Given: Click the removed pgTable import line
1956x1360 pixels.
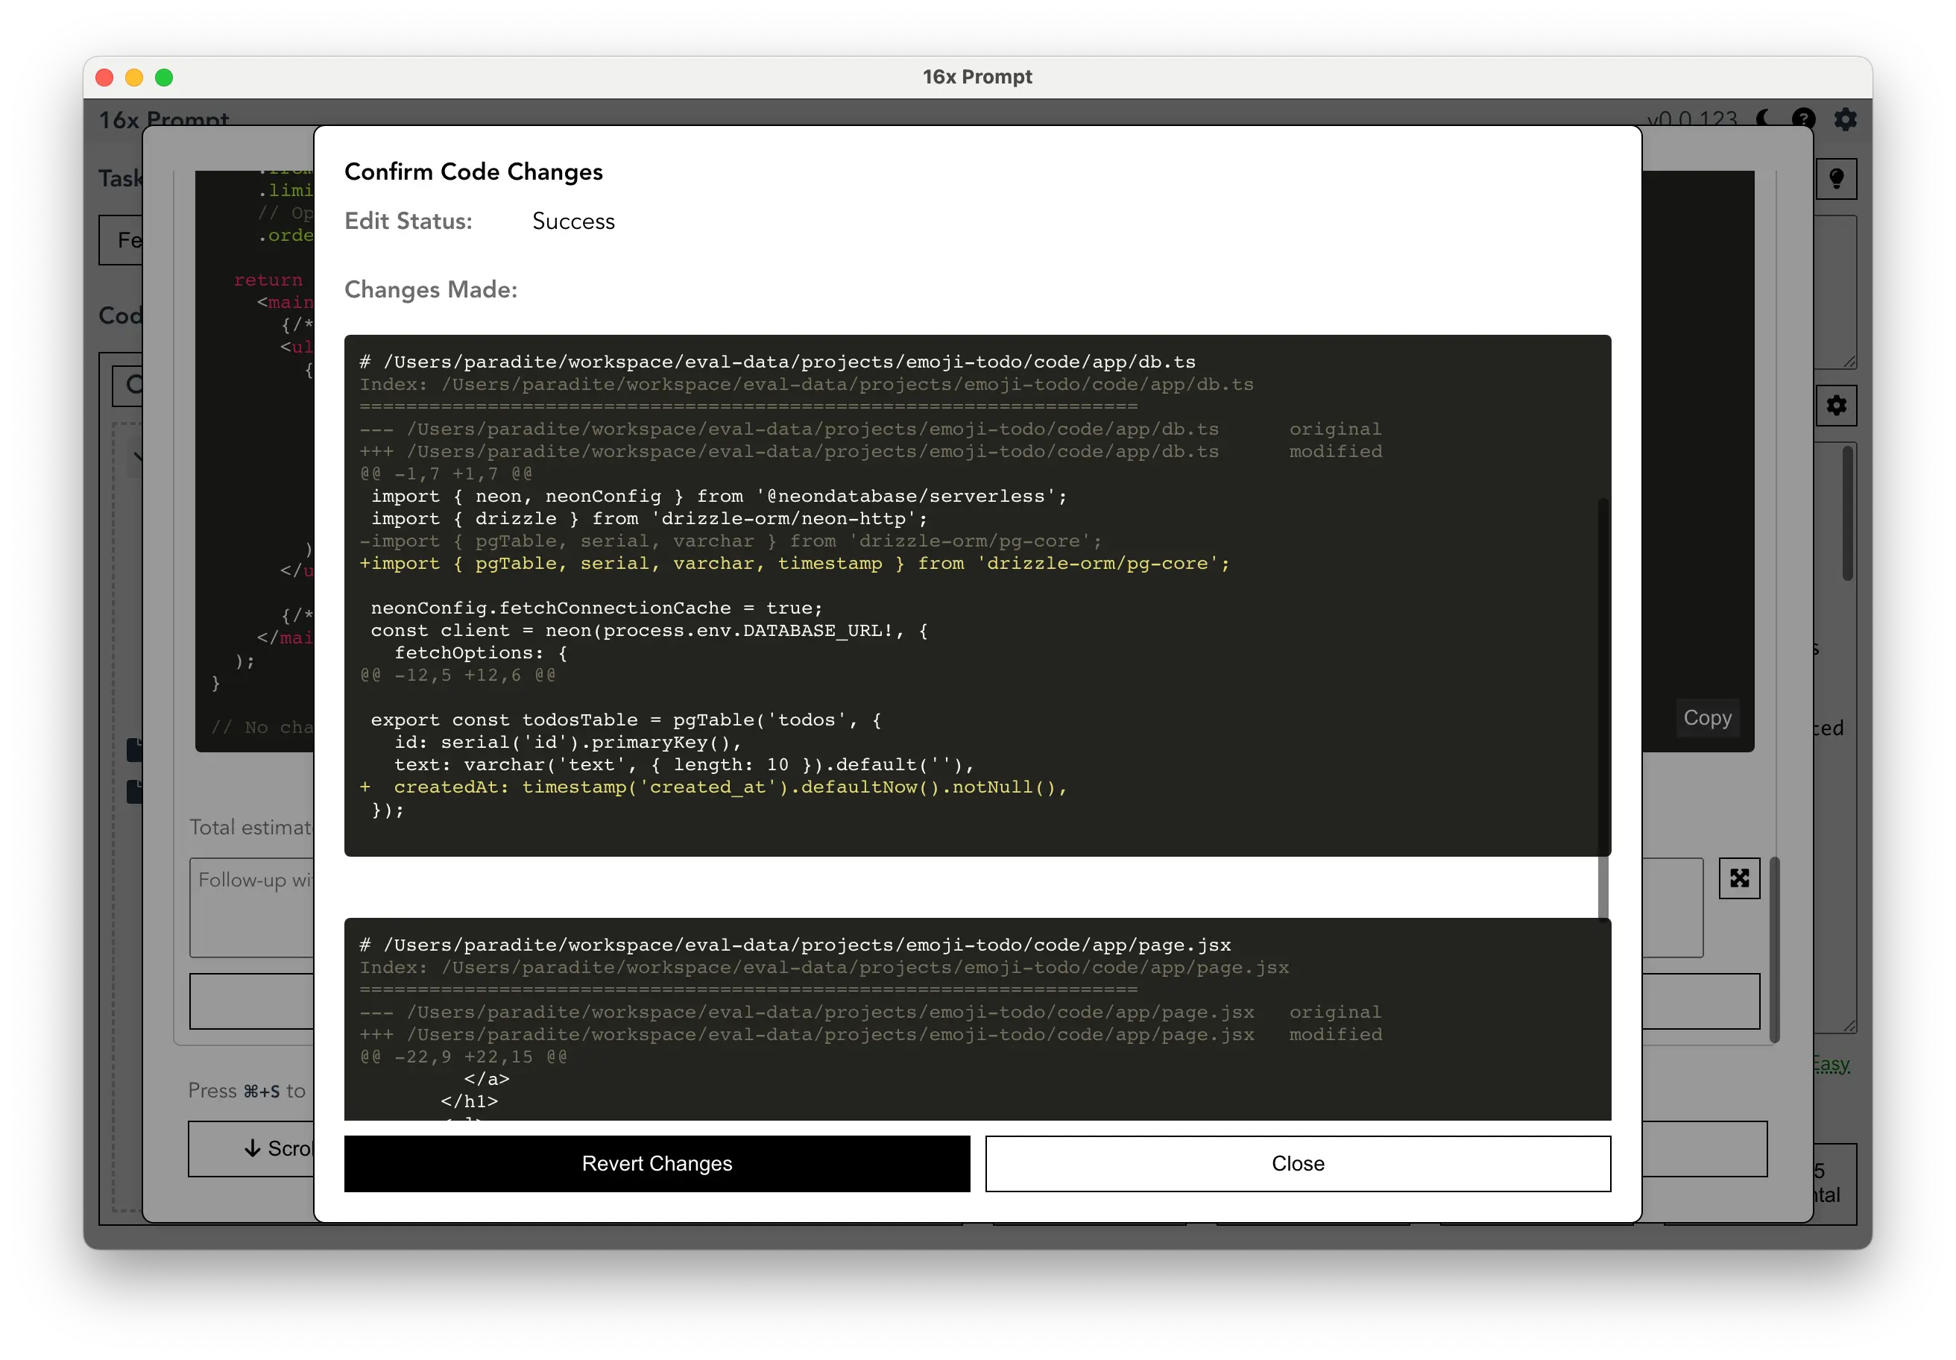Looking at the screenshot, I should point(731,541).
